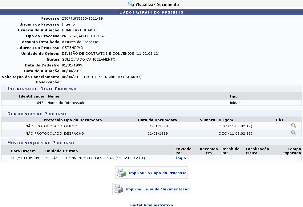The height and width of the screenshot is (207, 303).
Task: Click the Dados Gerais do Processo header
Action: [151, 12]
